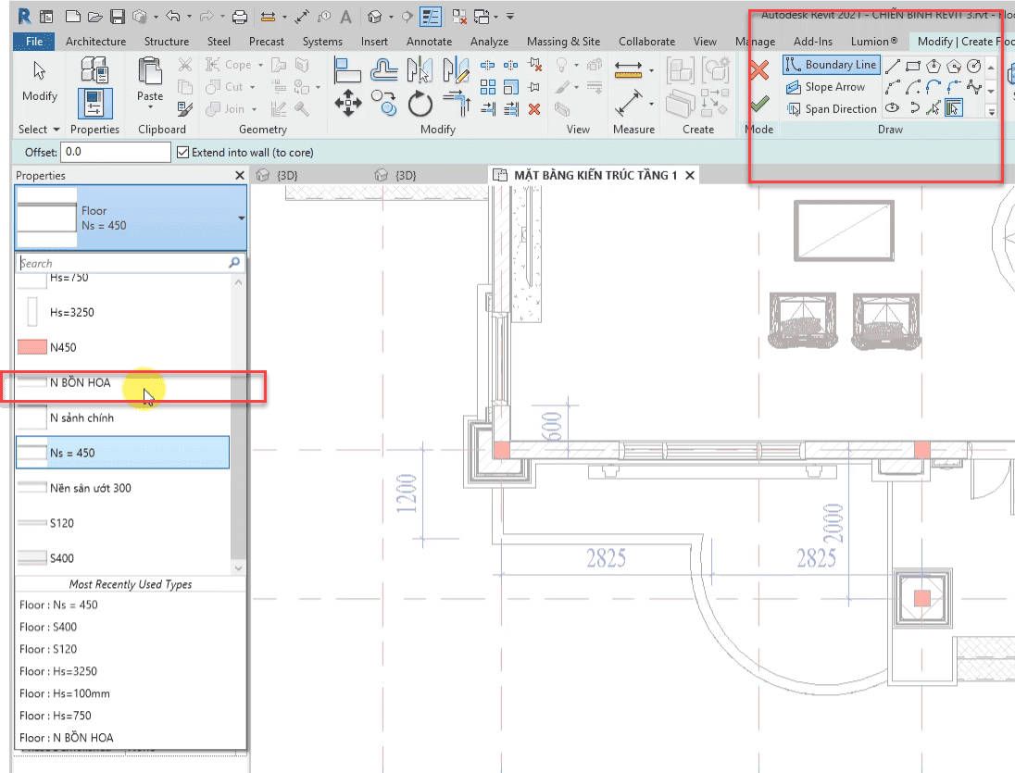Choose the N BỒN HOA floor type

point(122,383)
